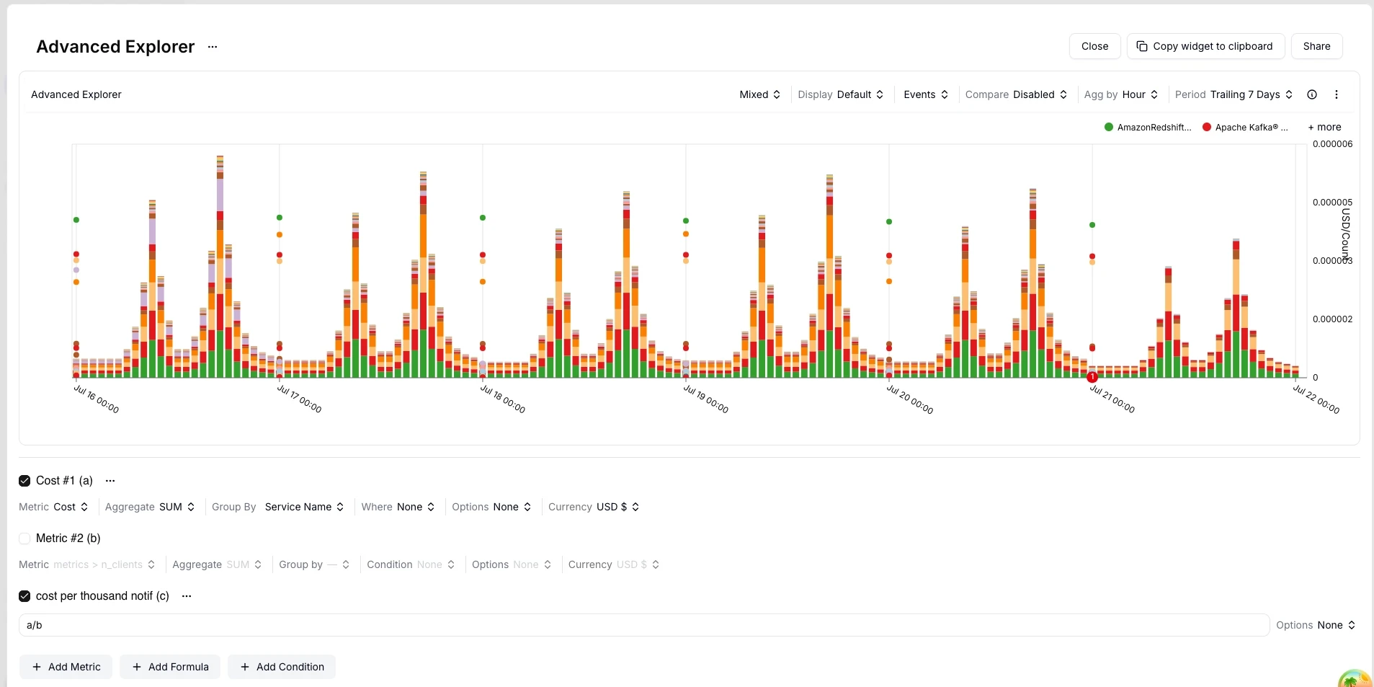This screenshot has height=687, width=1374.
Task: Click the Add Condition button
Action: click(x=282, y=667)
